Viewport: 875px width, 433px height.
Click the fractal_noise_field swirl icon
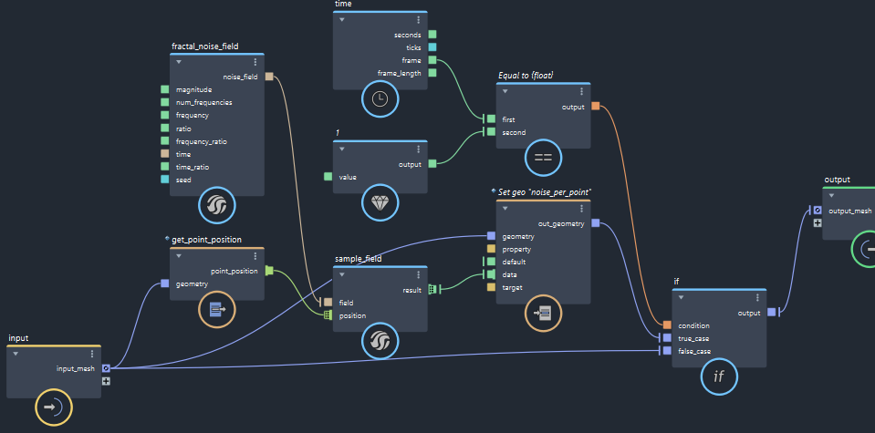point(216,206)
